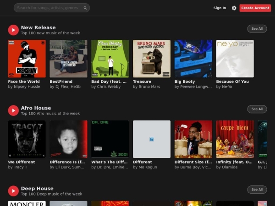Viewport: 275px width, 206px height.
Task: Click song title What's The Diff...
Action: 110,162
